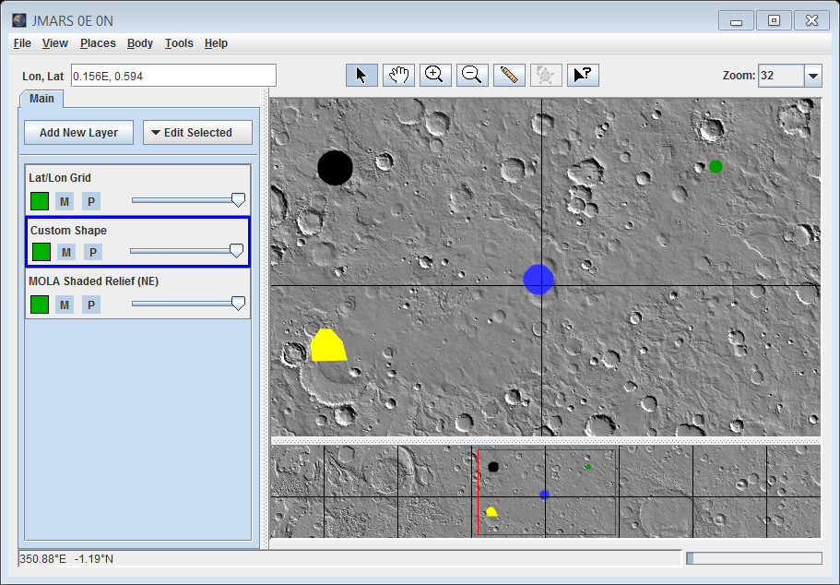The width and height of the screenshot is (840, 585).
Task: Toggle P button for Custom Shape layer
Action: [92, 252]
